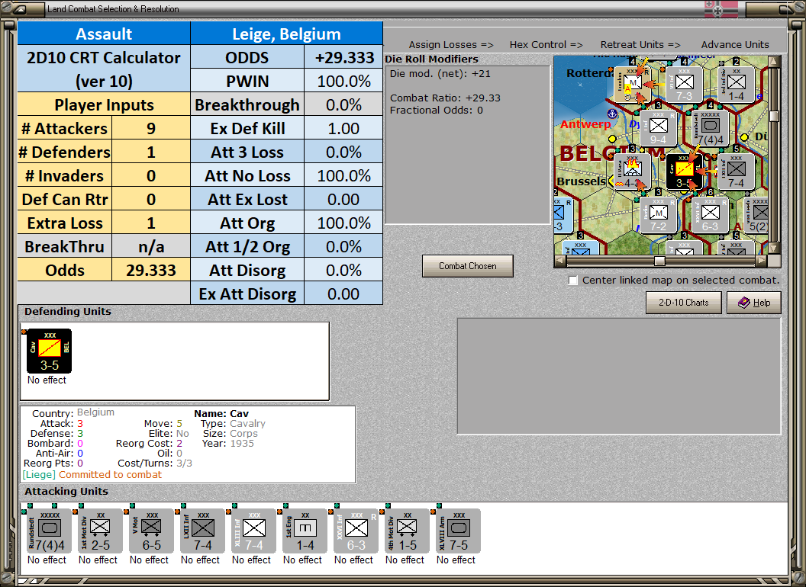Select attacking XXVI Inf 6-3 counter in unit list
This screenshot has height=587, width=806.
tap(356, 531)
